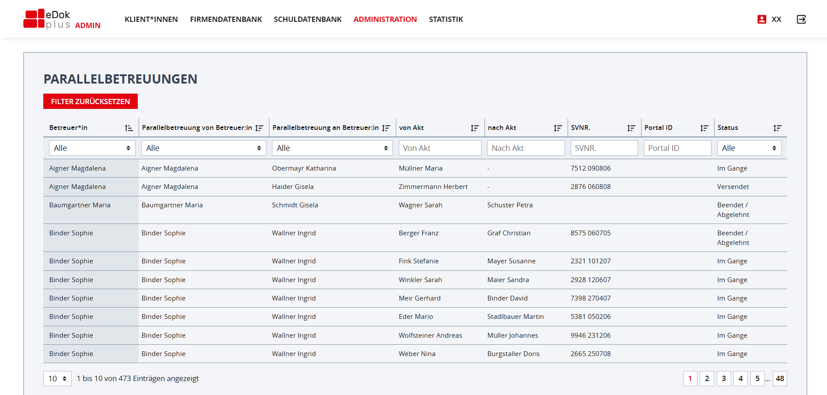Open Parallelbetreuung von Betreuer:in filter dropdown
The height and width of the screenshot is (395, 827).
point(203,148)
